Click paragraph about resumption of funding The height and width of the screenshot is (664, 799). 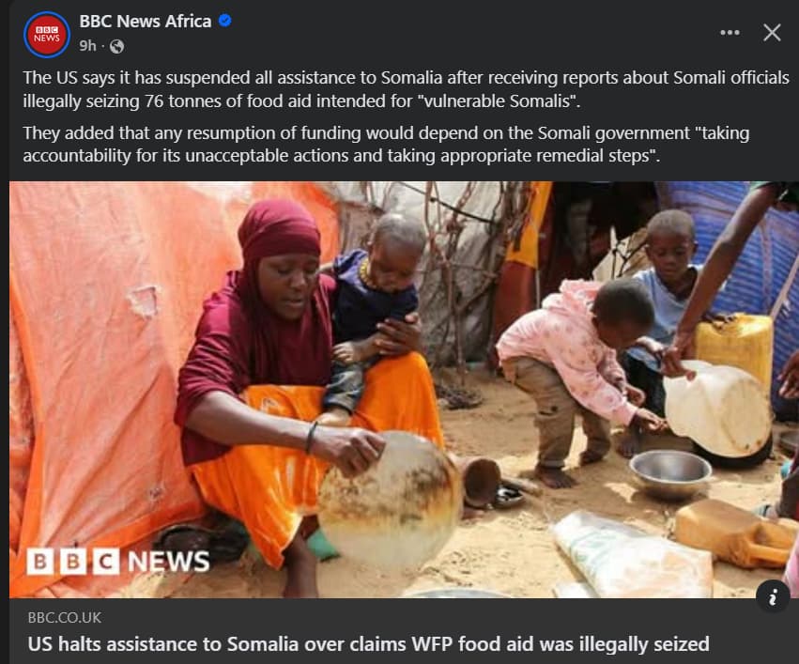click(x=386, y=145)
